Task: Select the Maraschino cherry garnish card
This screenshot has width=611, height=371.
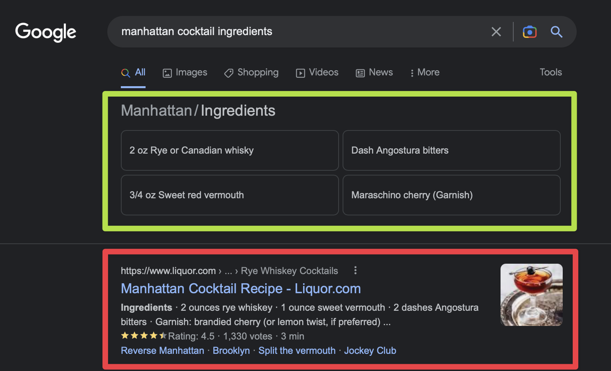Action: [x=451, y=195]
